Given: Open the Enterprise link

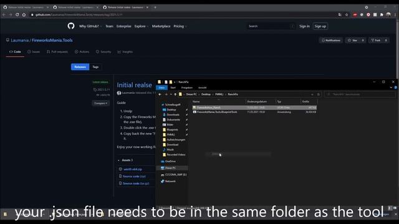Looking at the screenshot, I should pyautogui.click(x=124, y=26).
